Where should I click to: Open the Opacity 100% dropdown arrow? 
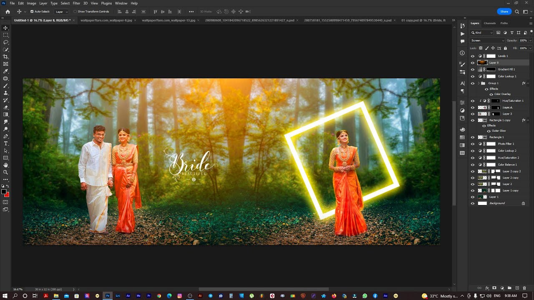[x=530, y=40]
